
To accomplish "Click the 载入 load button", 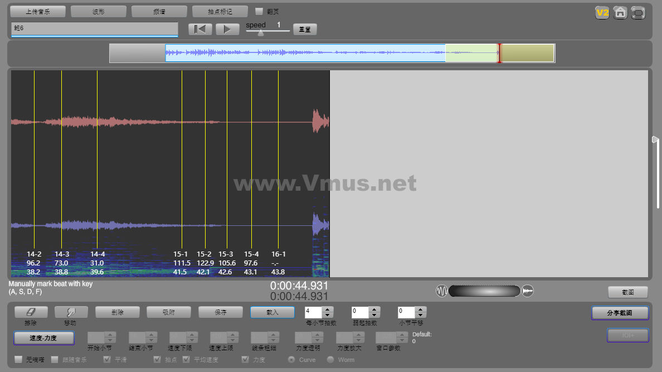I will coord(272,312).
